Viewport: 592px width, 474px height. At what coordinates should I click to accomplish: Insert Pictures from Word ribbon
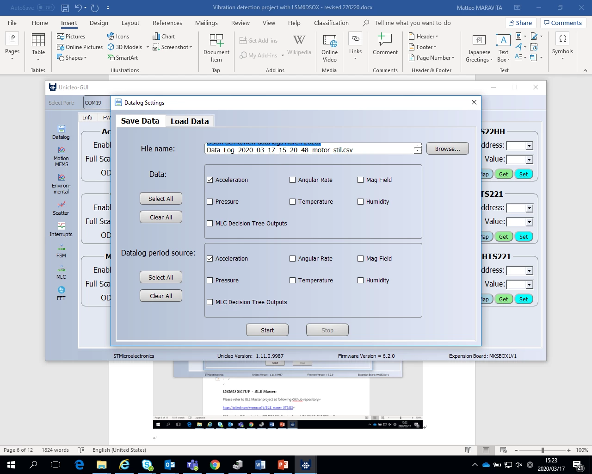click(71, 36)
